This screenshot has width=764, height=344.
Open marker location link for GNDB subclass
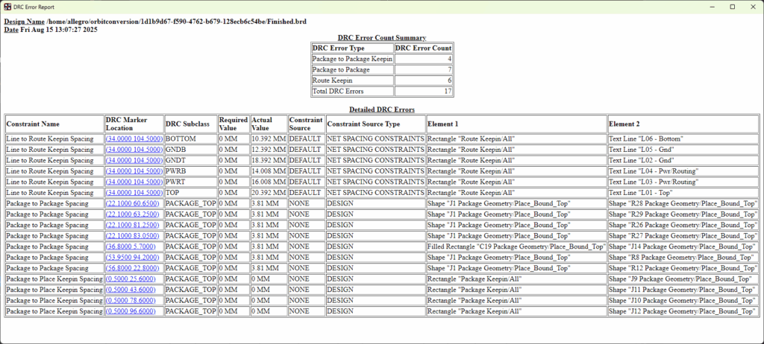point(134,150)
